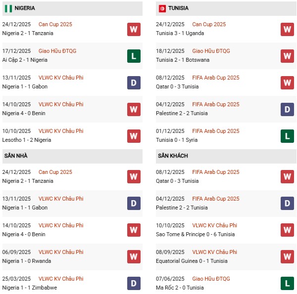The height and width of the screenshot is (294, 297).
Task: Open Giao Hữu ĐTQG link for Tunisia-Botswana
Action: pos(211,51)
